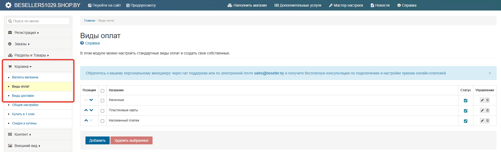Screen dimensions: 501x152
Task: Click the gear icon in the header
Action: tap(8, 5)
